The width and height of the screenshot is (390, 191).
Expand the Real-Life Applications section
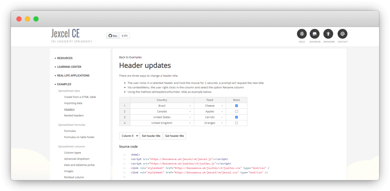(72, 76)
